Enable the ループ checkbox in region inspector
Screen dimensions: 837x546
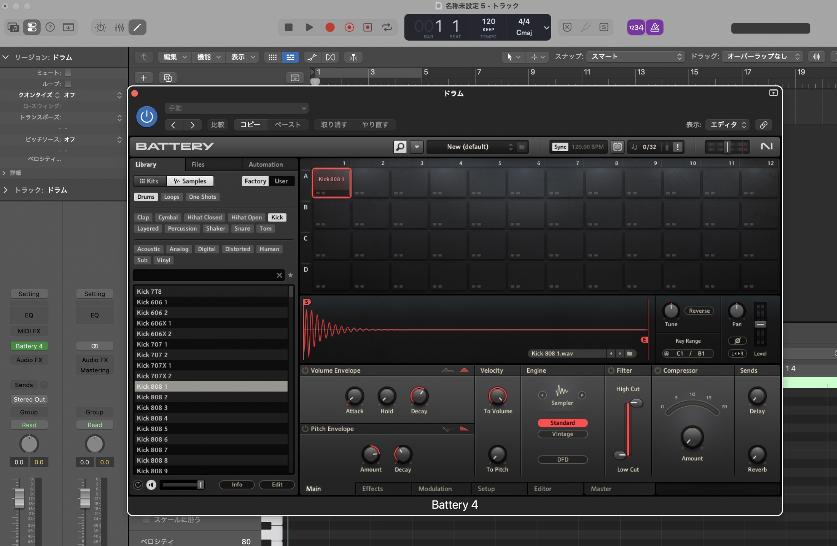pos(68,84)
